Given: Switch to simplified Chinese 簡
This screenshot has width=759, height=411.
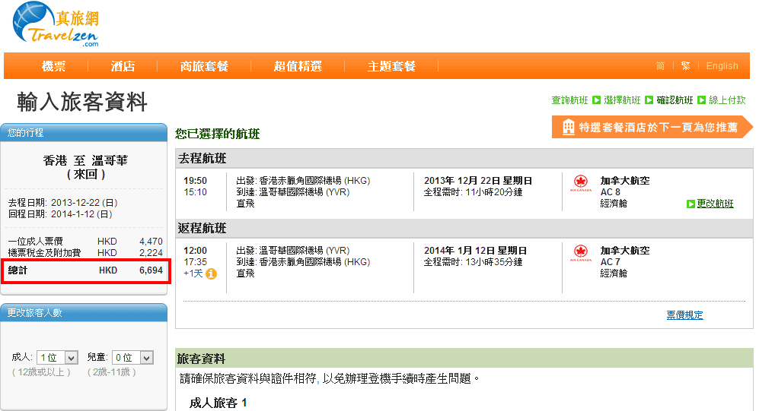Looking at the screenshot, I should point(660,66).
